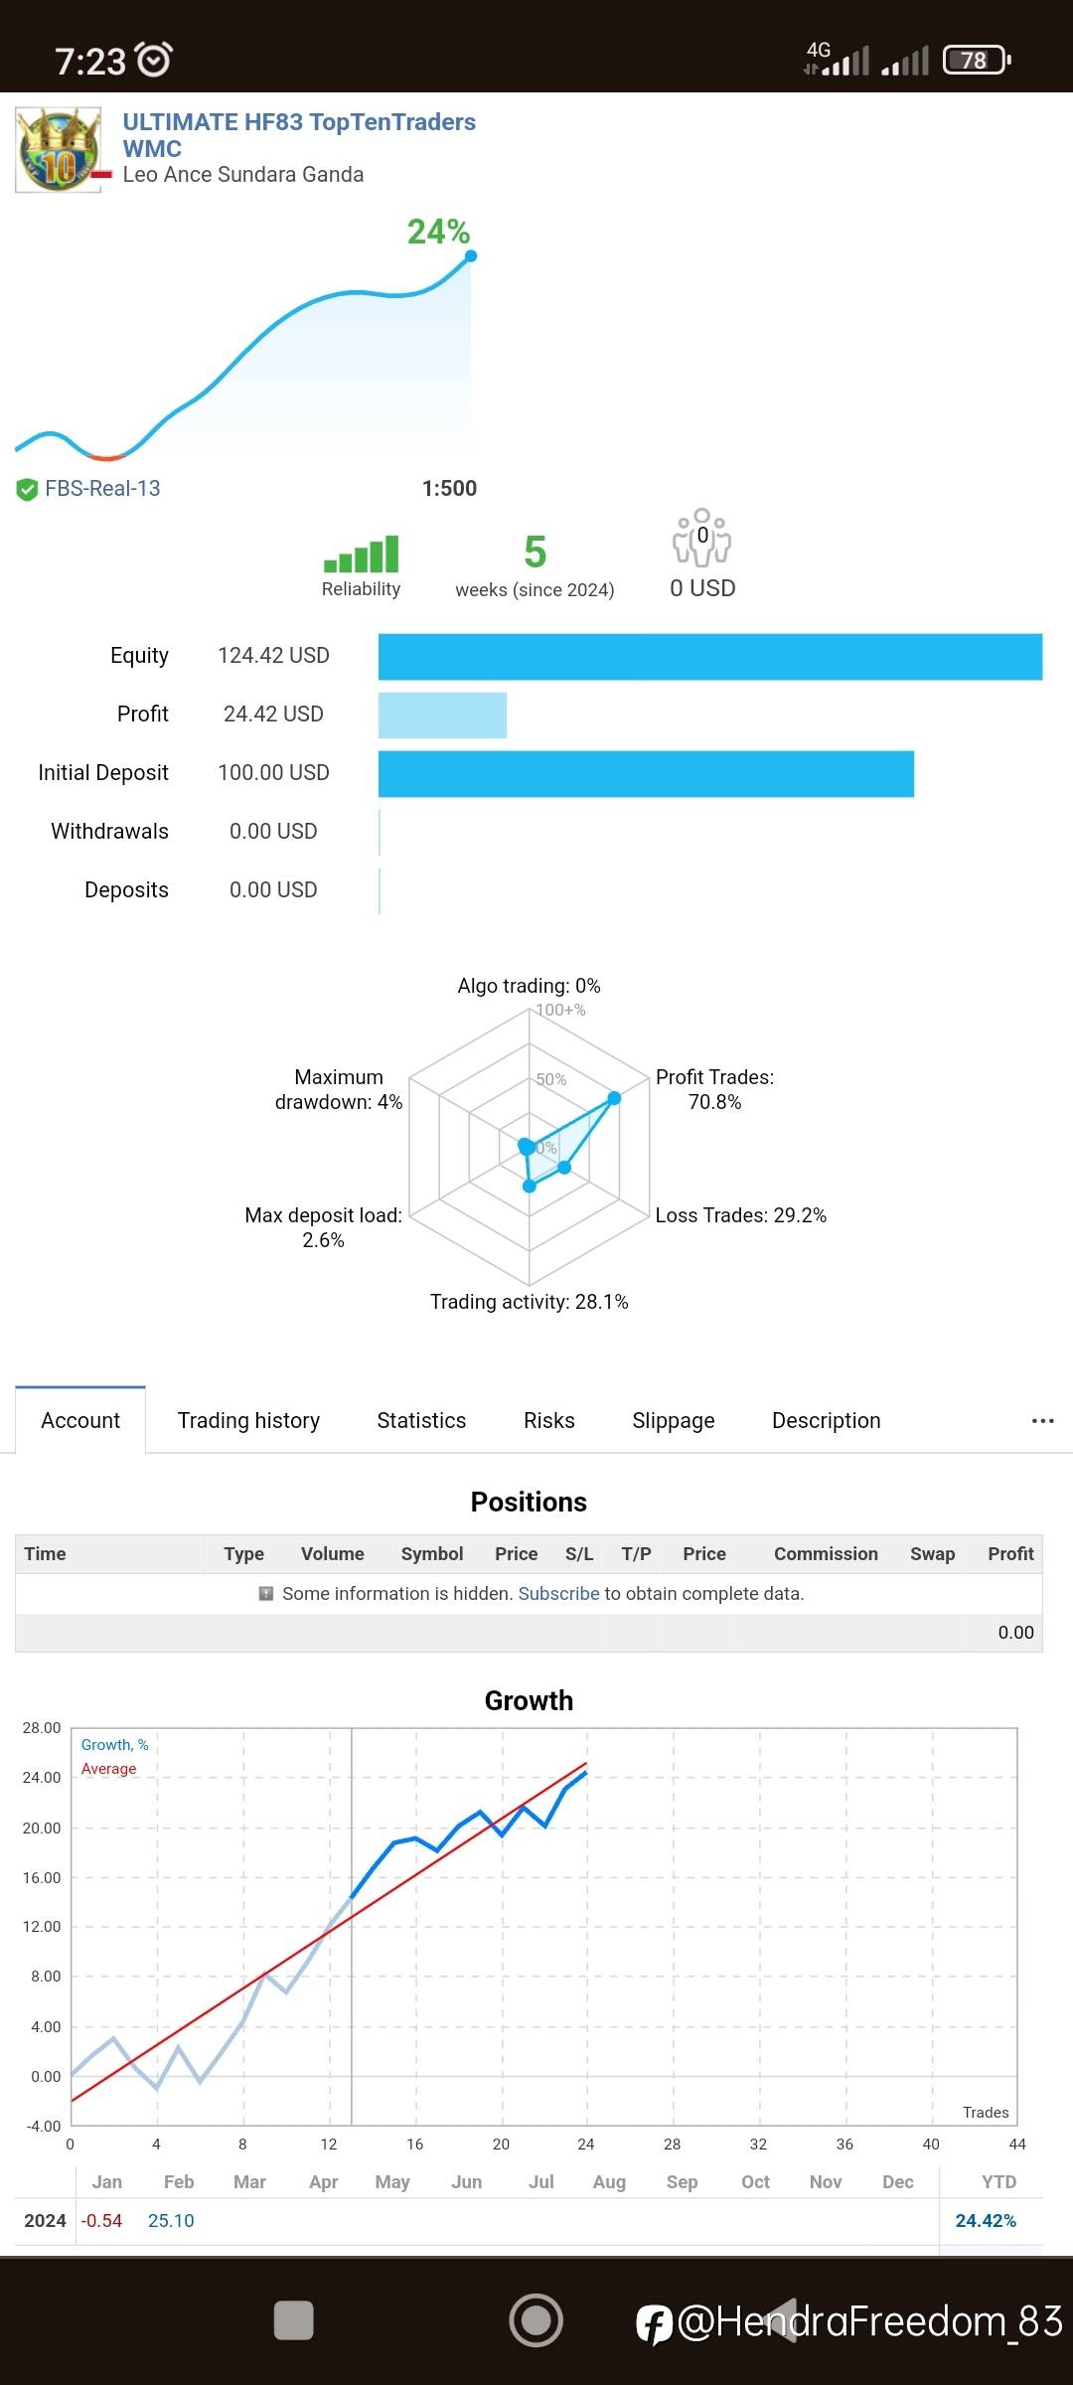1073x2385 pixels.
Task: Tap the alarm clock status icon
Action: [154, 60]
